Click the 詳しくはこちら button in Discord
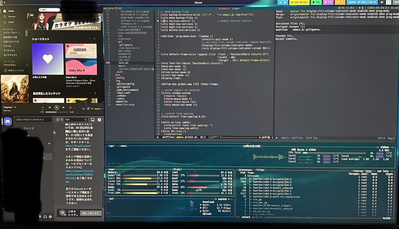The height and width of the screenshot is (229, 399). [x=91, y=213]
